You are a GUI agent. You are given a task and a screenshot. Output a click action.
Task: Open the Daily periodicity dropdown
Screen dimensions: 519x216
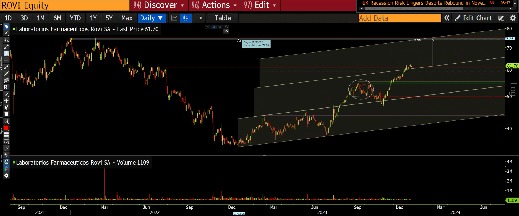click(x=151, y=18)
